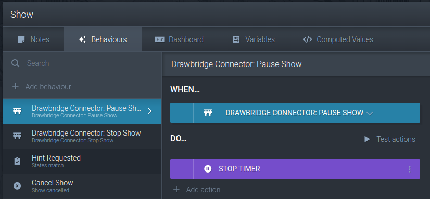Click the pause icon on the Stop Timer action

pyautogui.click(x=208, y=169)
